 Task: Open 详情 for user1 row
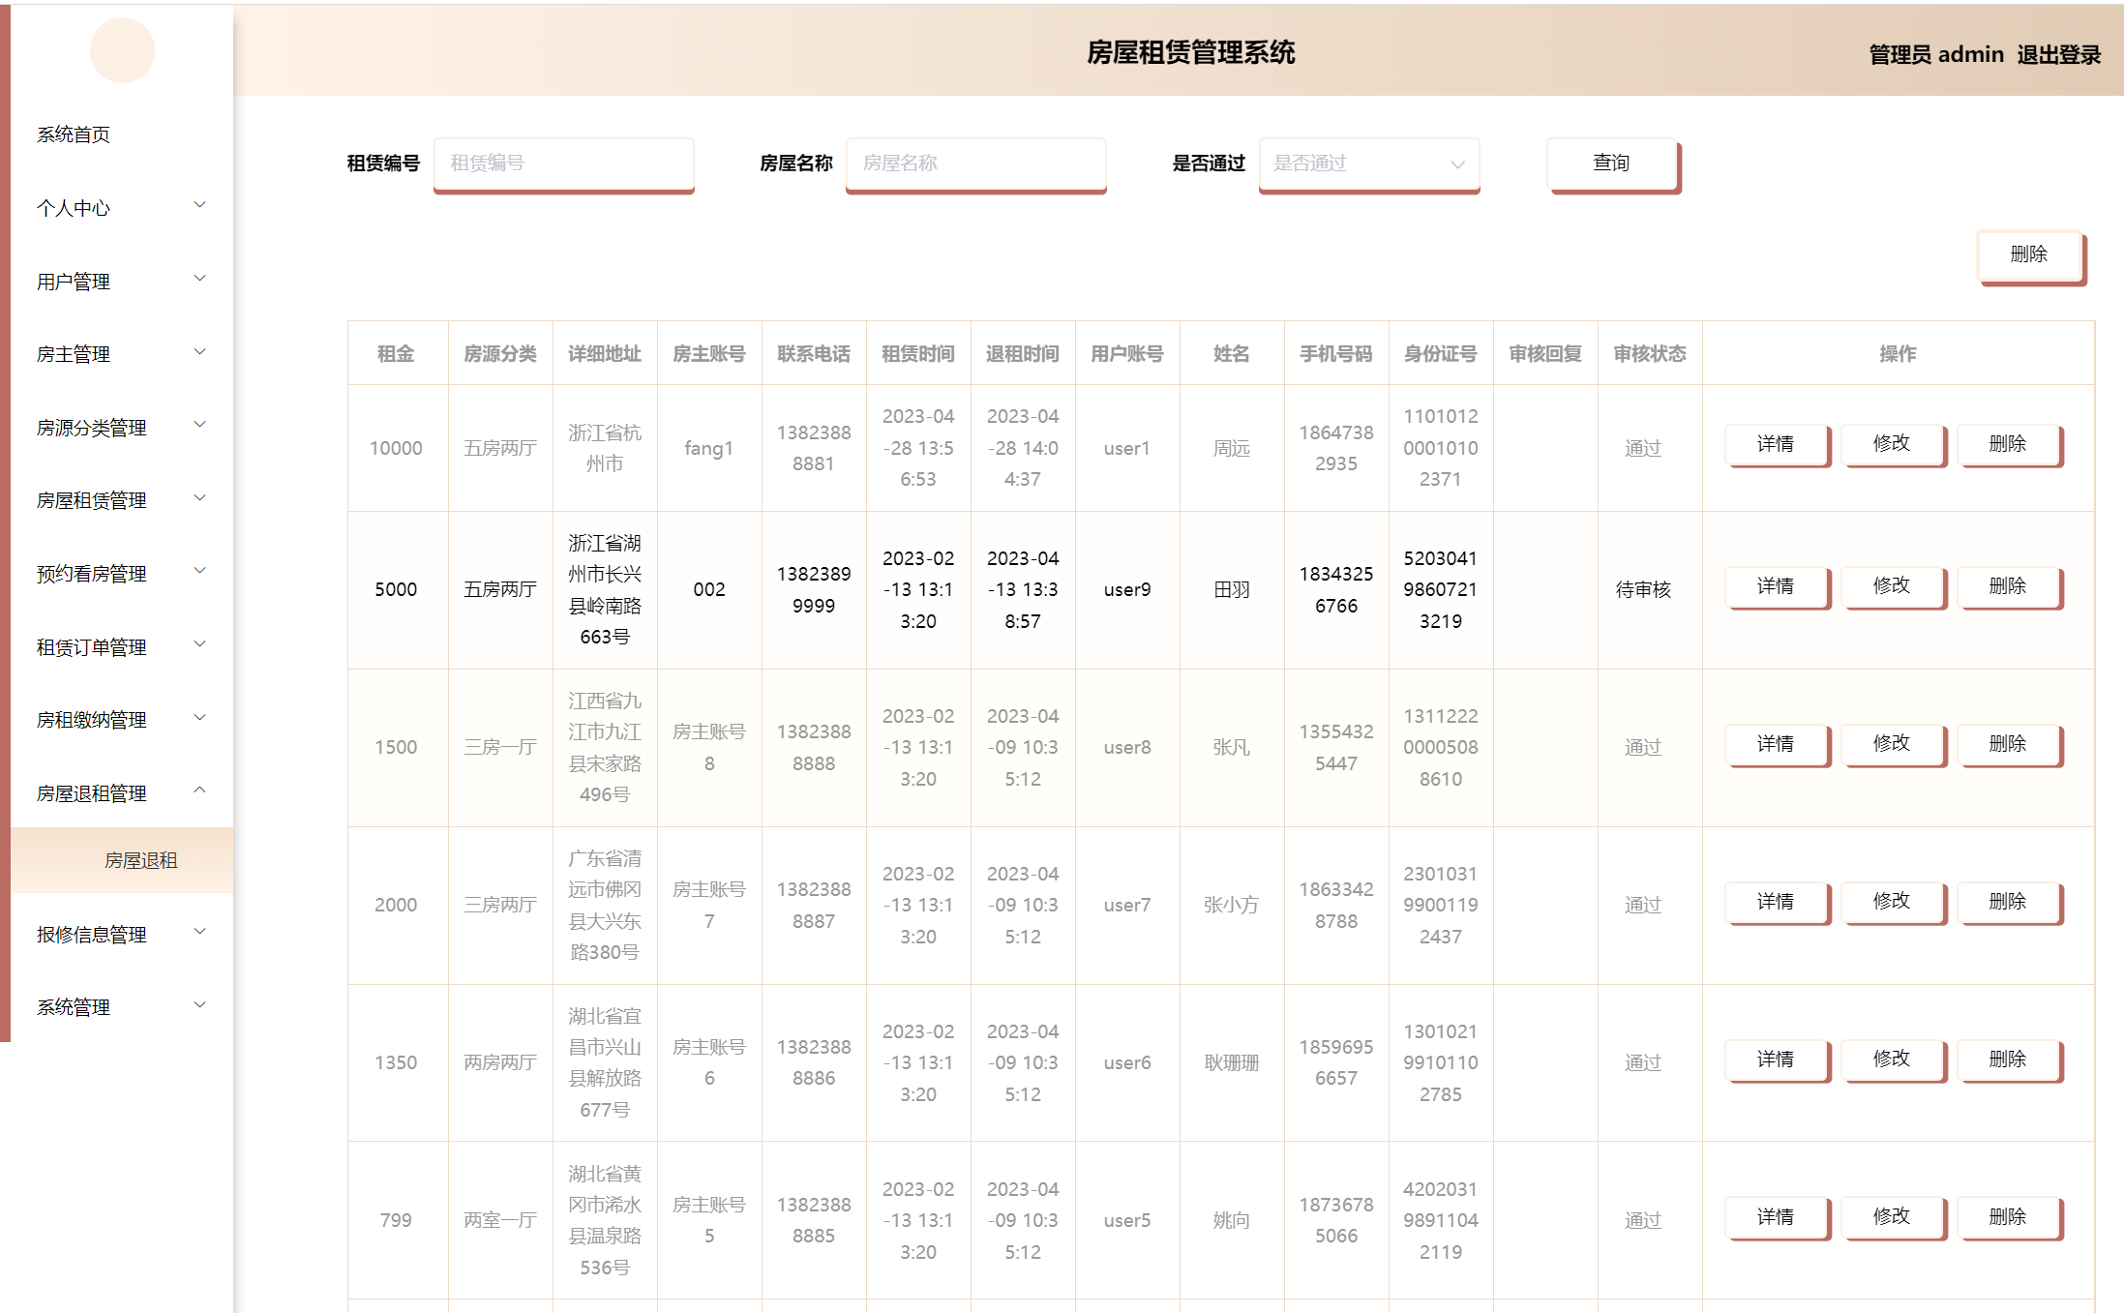1776,444
